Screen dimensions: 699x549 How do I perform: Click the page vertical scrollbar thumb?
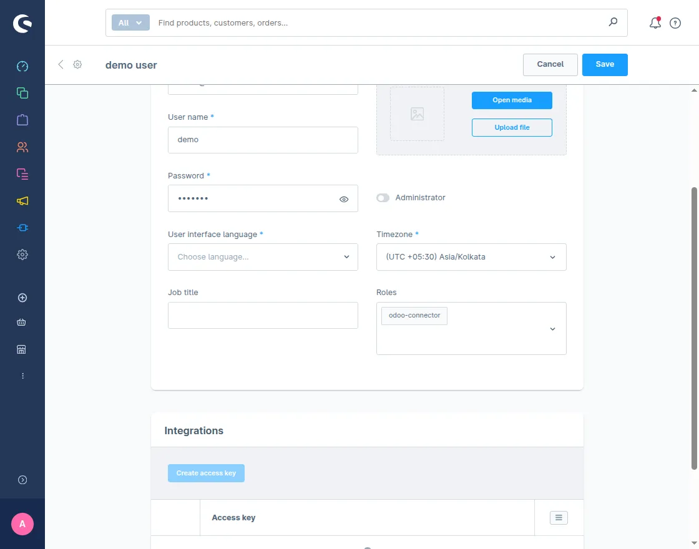(x=693, y=328)
